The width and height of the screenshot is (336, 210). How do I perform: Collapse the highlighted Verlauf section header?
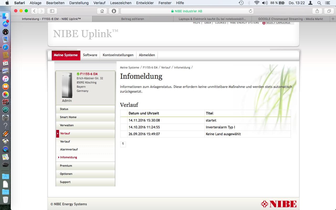[85, 133]
